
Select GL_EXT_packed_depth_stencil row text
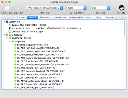41,51
